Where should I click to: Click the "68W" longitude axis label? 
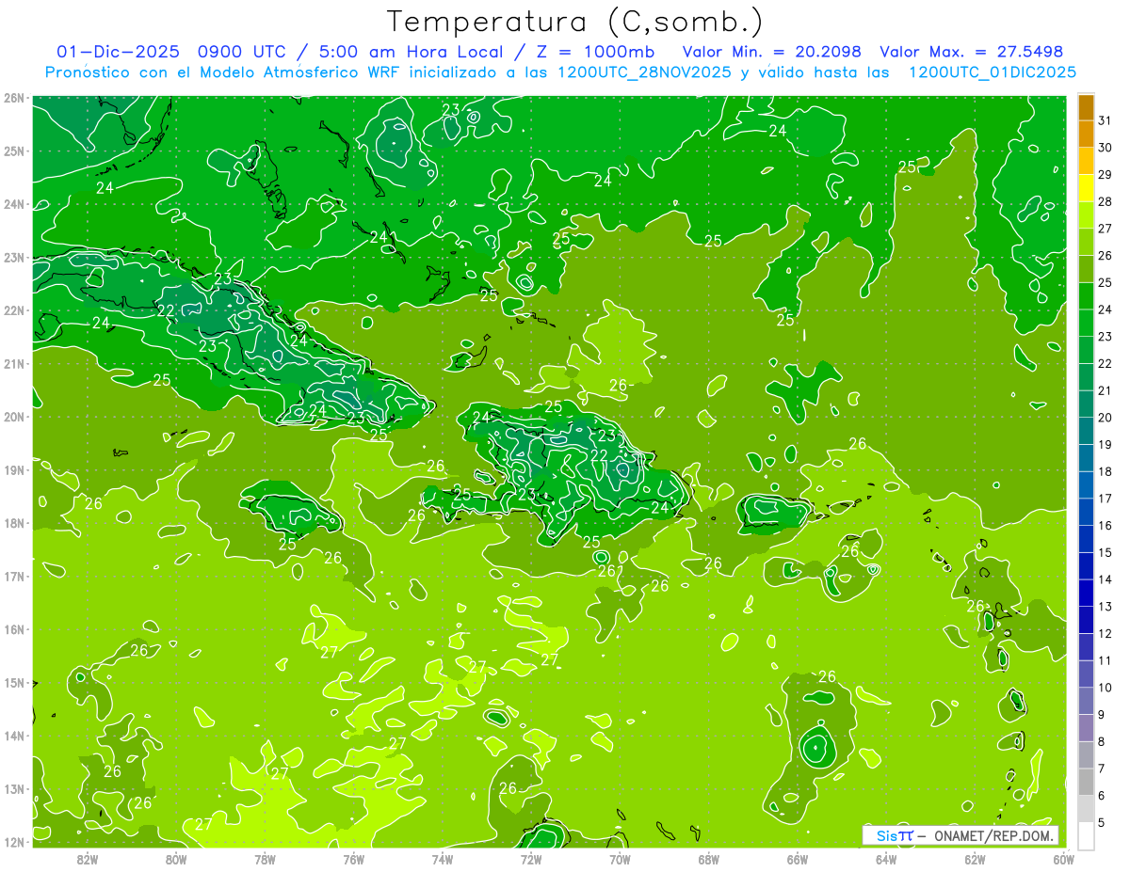tap(709, 859)
